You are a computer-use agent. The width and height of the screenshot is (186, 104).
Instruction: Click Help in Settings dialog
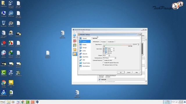tap(137, 72)
